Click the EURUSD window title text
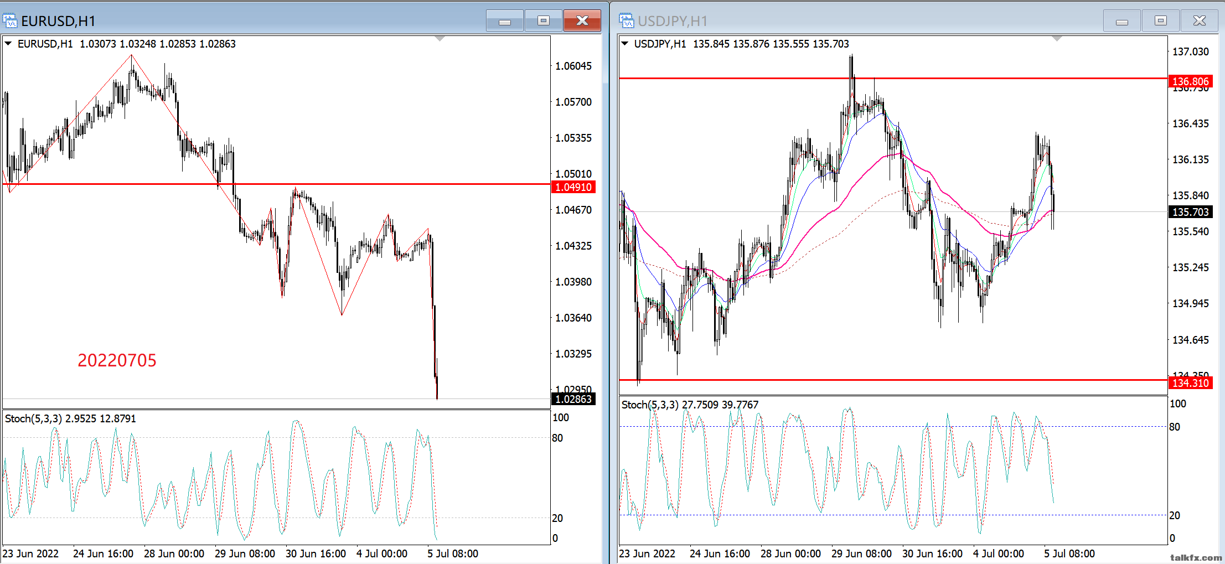 pos(58,21)
